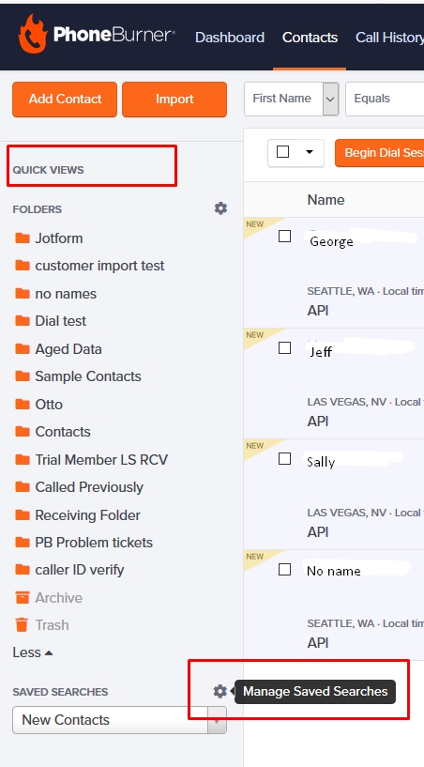Viewport: 424px width, 767px height.
Task: Open contact named Sally
Action: [321, 462]
